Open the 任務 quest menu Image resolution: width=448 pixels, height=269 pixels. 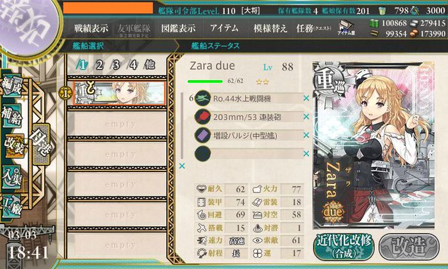point(314,28)
